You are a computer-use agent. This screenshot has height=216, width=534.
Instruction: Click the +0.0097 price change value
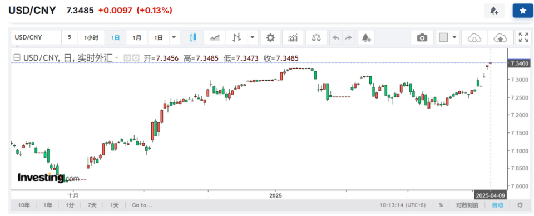point(115,11)
